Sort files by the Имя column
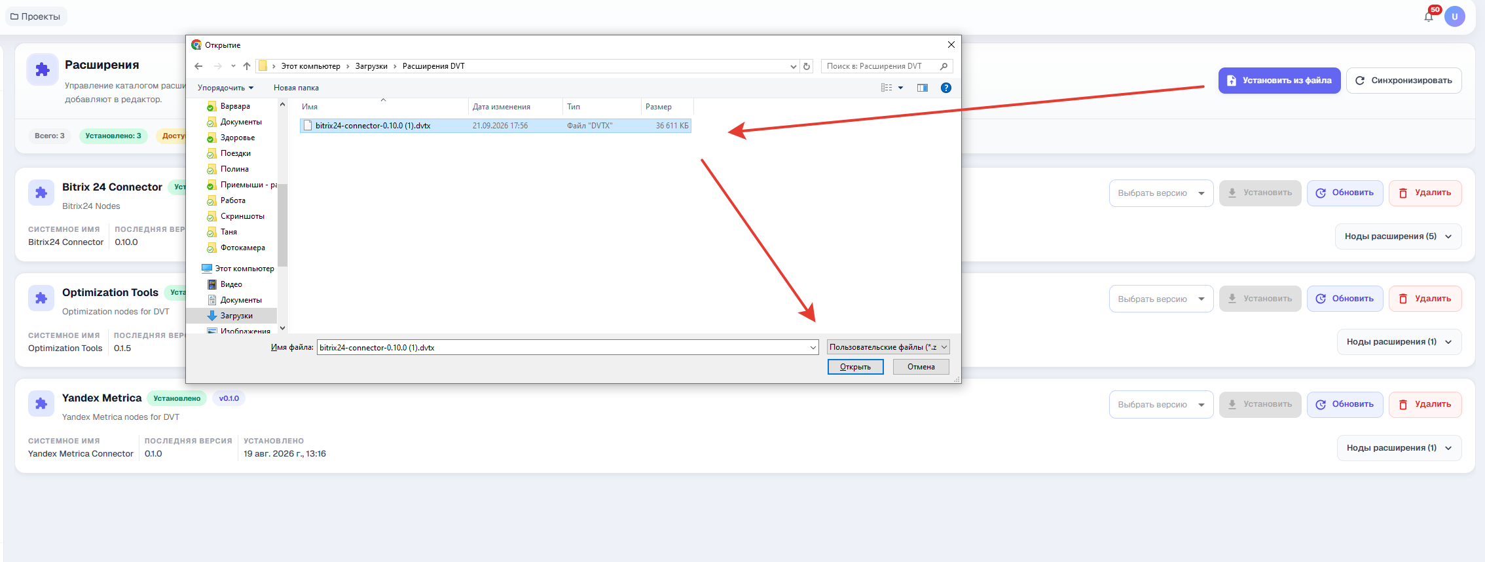The height and width of the screenshot is (562, 1485). [384, 107]
